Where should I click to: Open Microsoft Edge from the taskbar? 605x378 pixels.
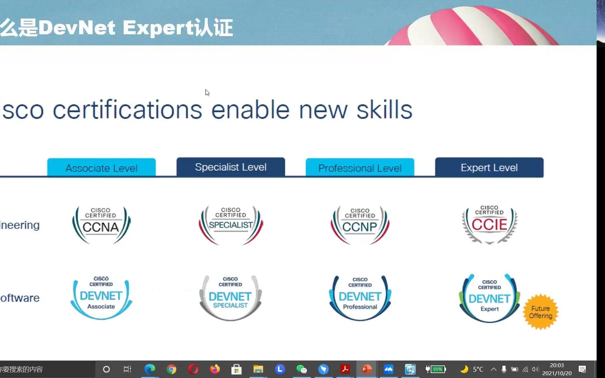pos(149,369)
